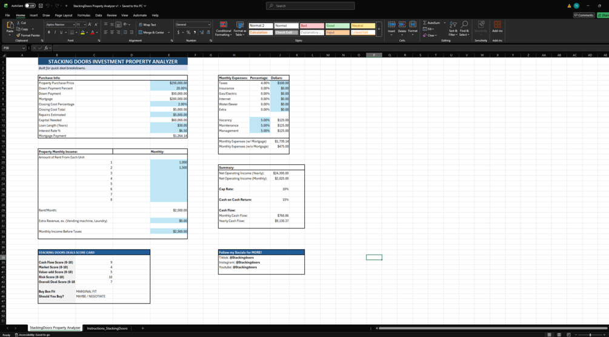Viewport: 609px width, 337px height.
Task: Click the Decrease Decimal icon
Action: click(x=207, y=32)
